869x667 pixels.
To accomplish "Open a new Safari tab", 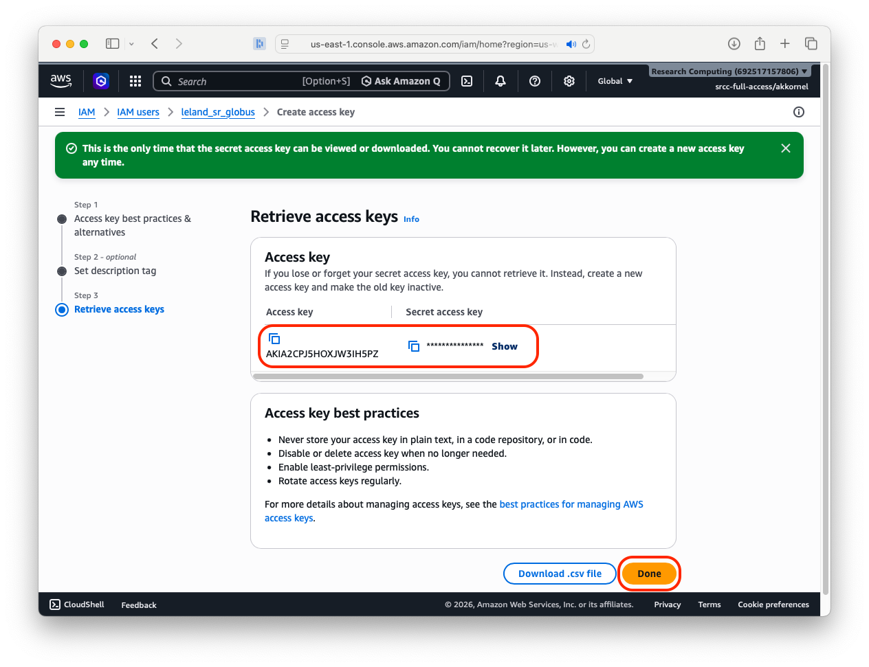I will [785, 44].
